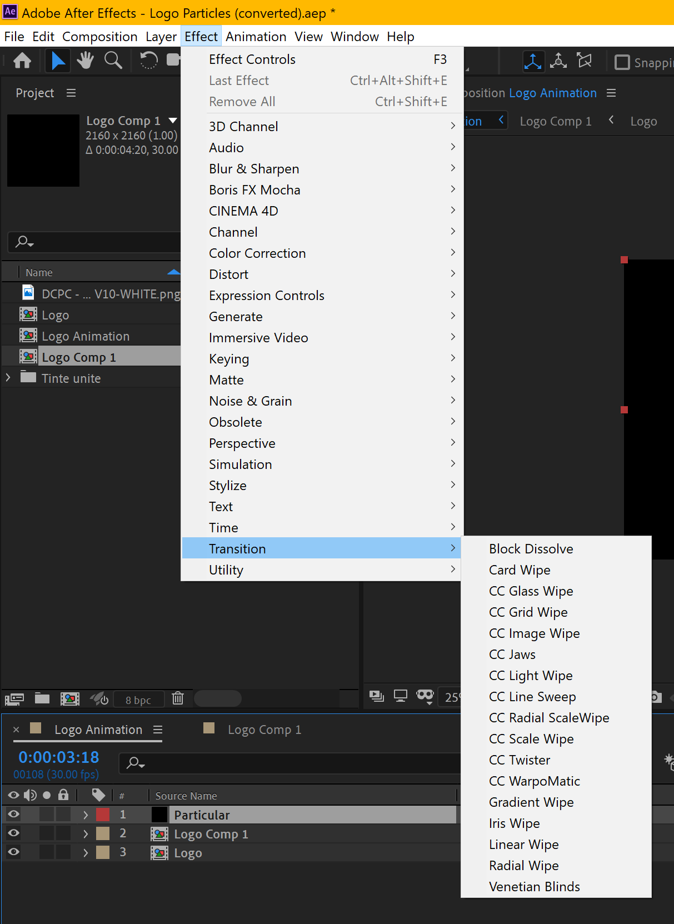Click the label tag column icon
This screenshot has height=924, width=674.
(x=98, y=795)
